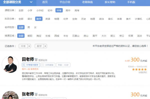This screenshot has width=150, height=99.
Task: Filter by 昌平 district
Action: point(95,36)
